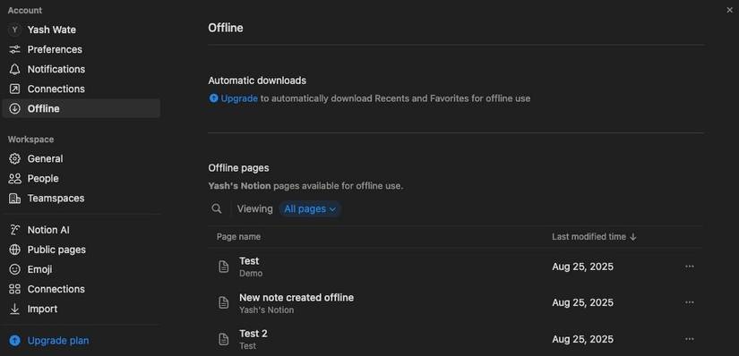Click Yash's Notion label under New note
This screenshot has width=739, height=356.
266,309
